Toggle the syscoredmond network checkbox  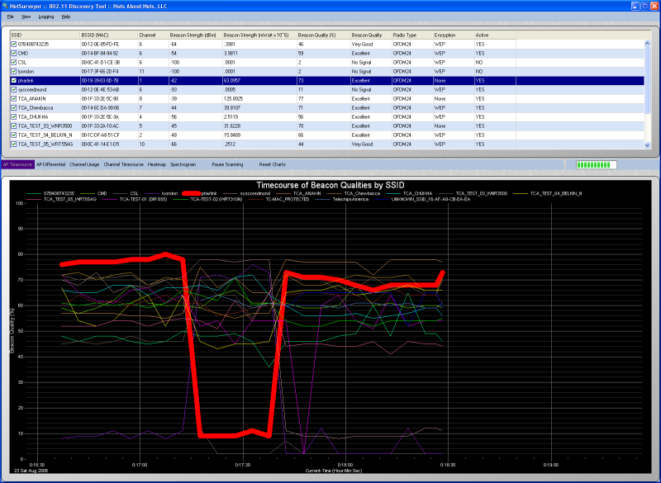tap(14, 90)
